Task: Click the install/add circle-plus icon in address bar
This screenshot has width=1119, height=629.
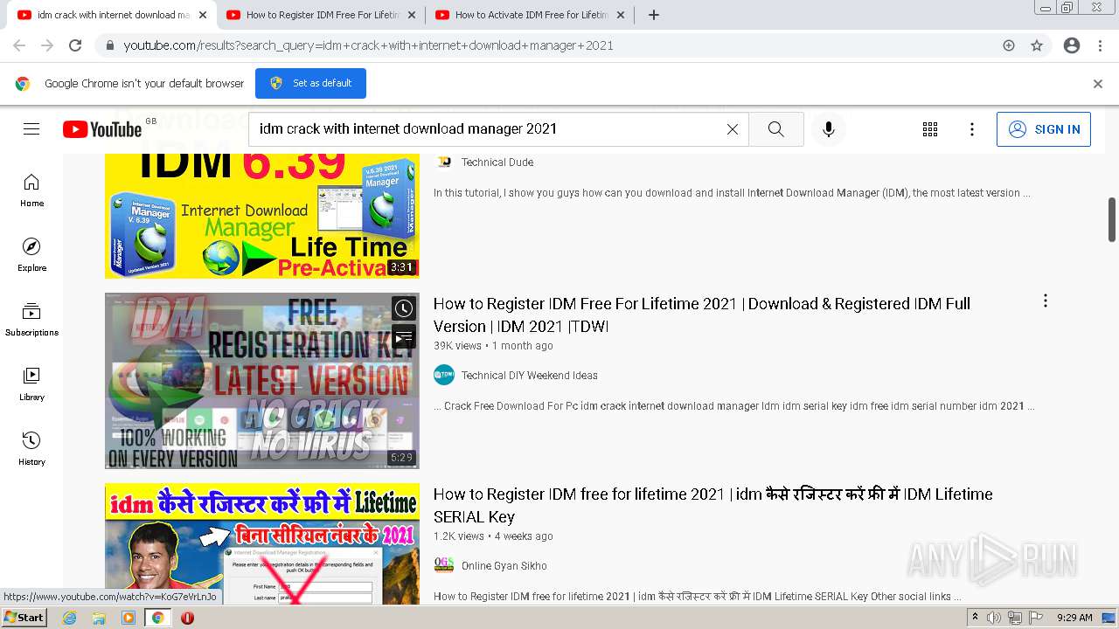Action: point(1009,45)
